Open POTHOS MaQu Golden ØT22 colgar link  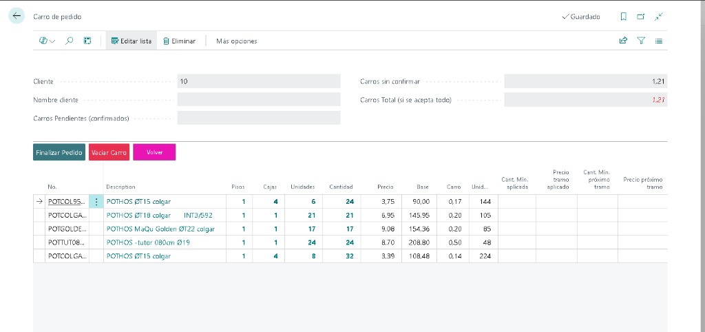pos(160,229)
